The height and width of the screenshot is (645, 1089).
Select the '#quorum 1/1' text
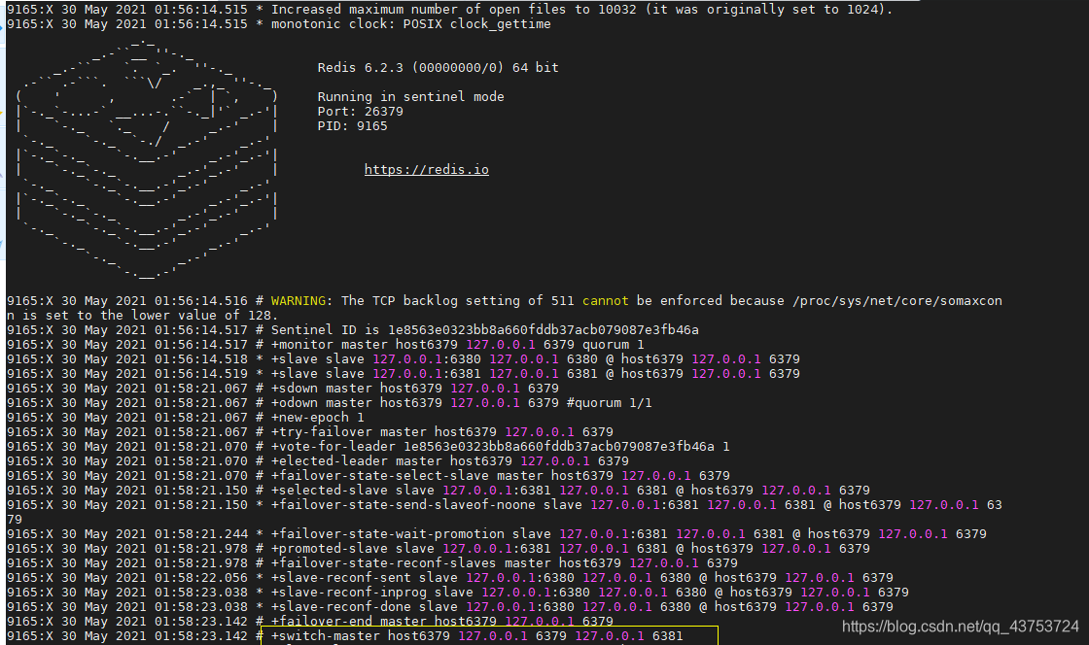(609, 403)
